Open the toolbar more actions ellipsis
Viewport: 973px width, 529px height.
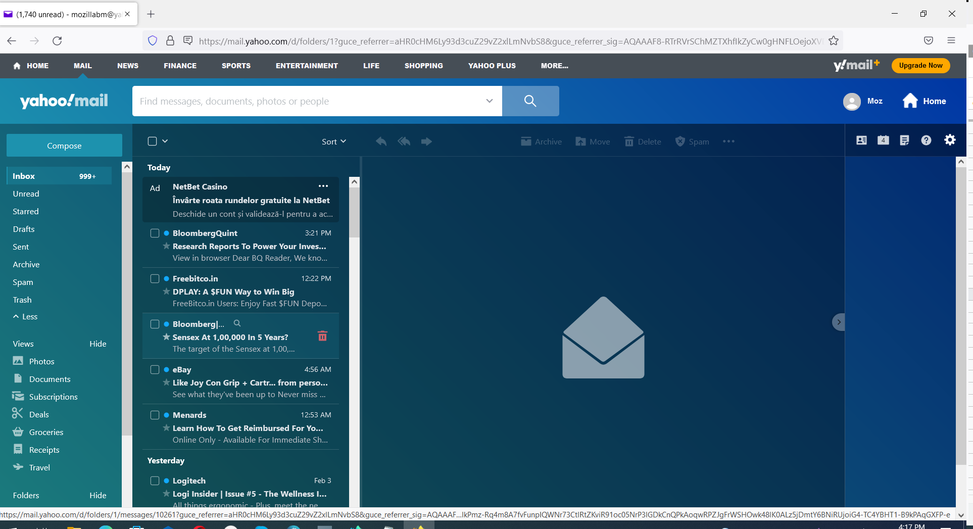click(728, 141)
